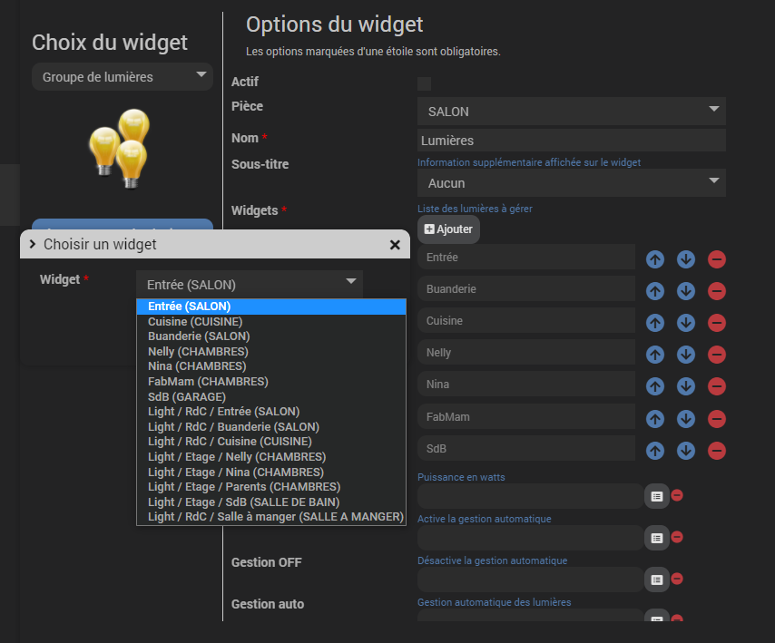Clear the automatic management activation field
Screen dimensions: 775x643
point(677,537)
